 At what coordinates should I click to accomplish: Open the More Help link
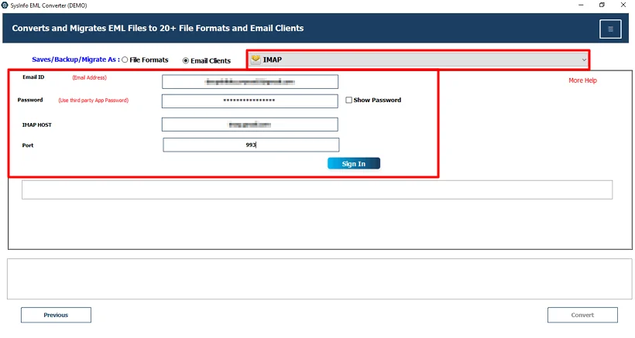click(582, 80)
